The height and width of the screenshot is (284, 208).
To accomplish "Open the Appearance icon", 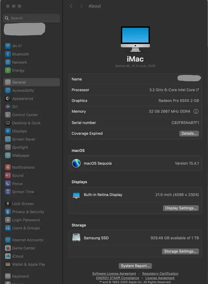I will click(x=8, y=99).
